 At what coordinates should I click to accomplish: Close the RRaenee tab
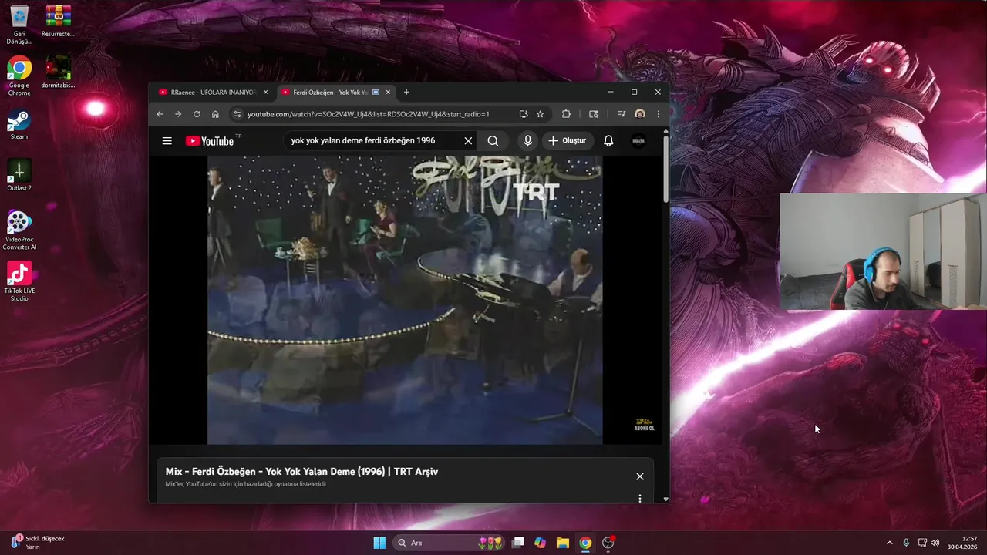coord(266,92)
